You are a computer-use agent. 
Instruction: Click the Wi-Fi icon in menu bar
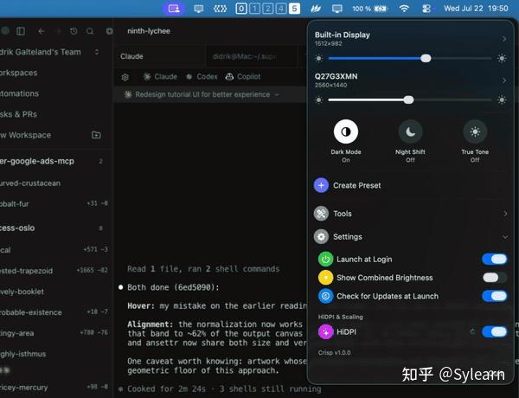(404, 9)
